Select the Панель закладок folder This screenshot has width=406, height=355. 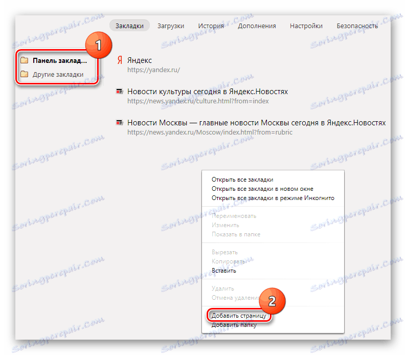click(60, 60)
